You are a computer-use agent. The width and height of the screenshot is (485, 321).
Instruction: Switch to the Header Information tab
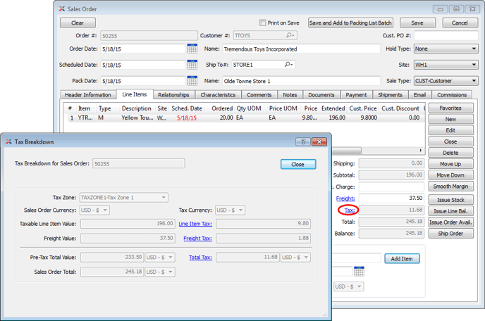[87, 94]
